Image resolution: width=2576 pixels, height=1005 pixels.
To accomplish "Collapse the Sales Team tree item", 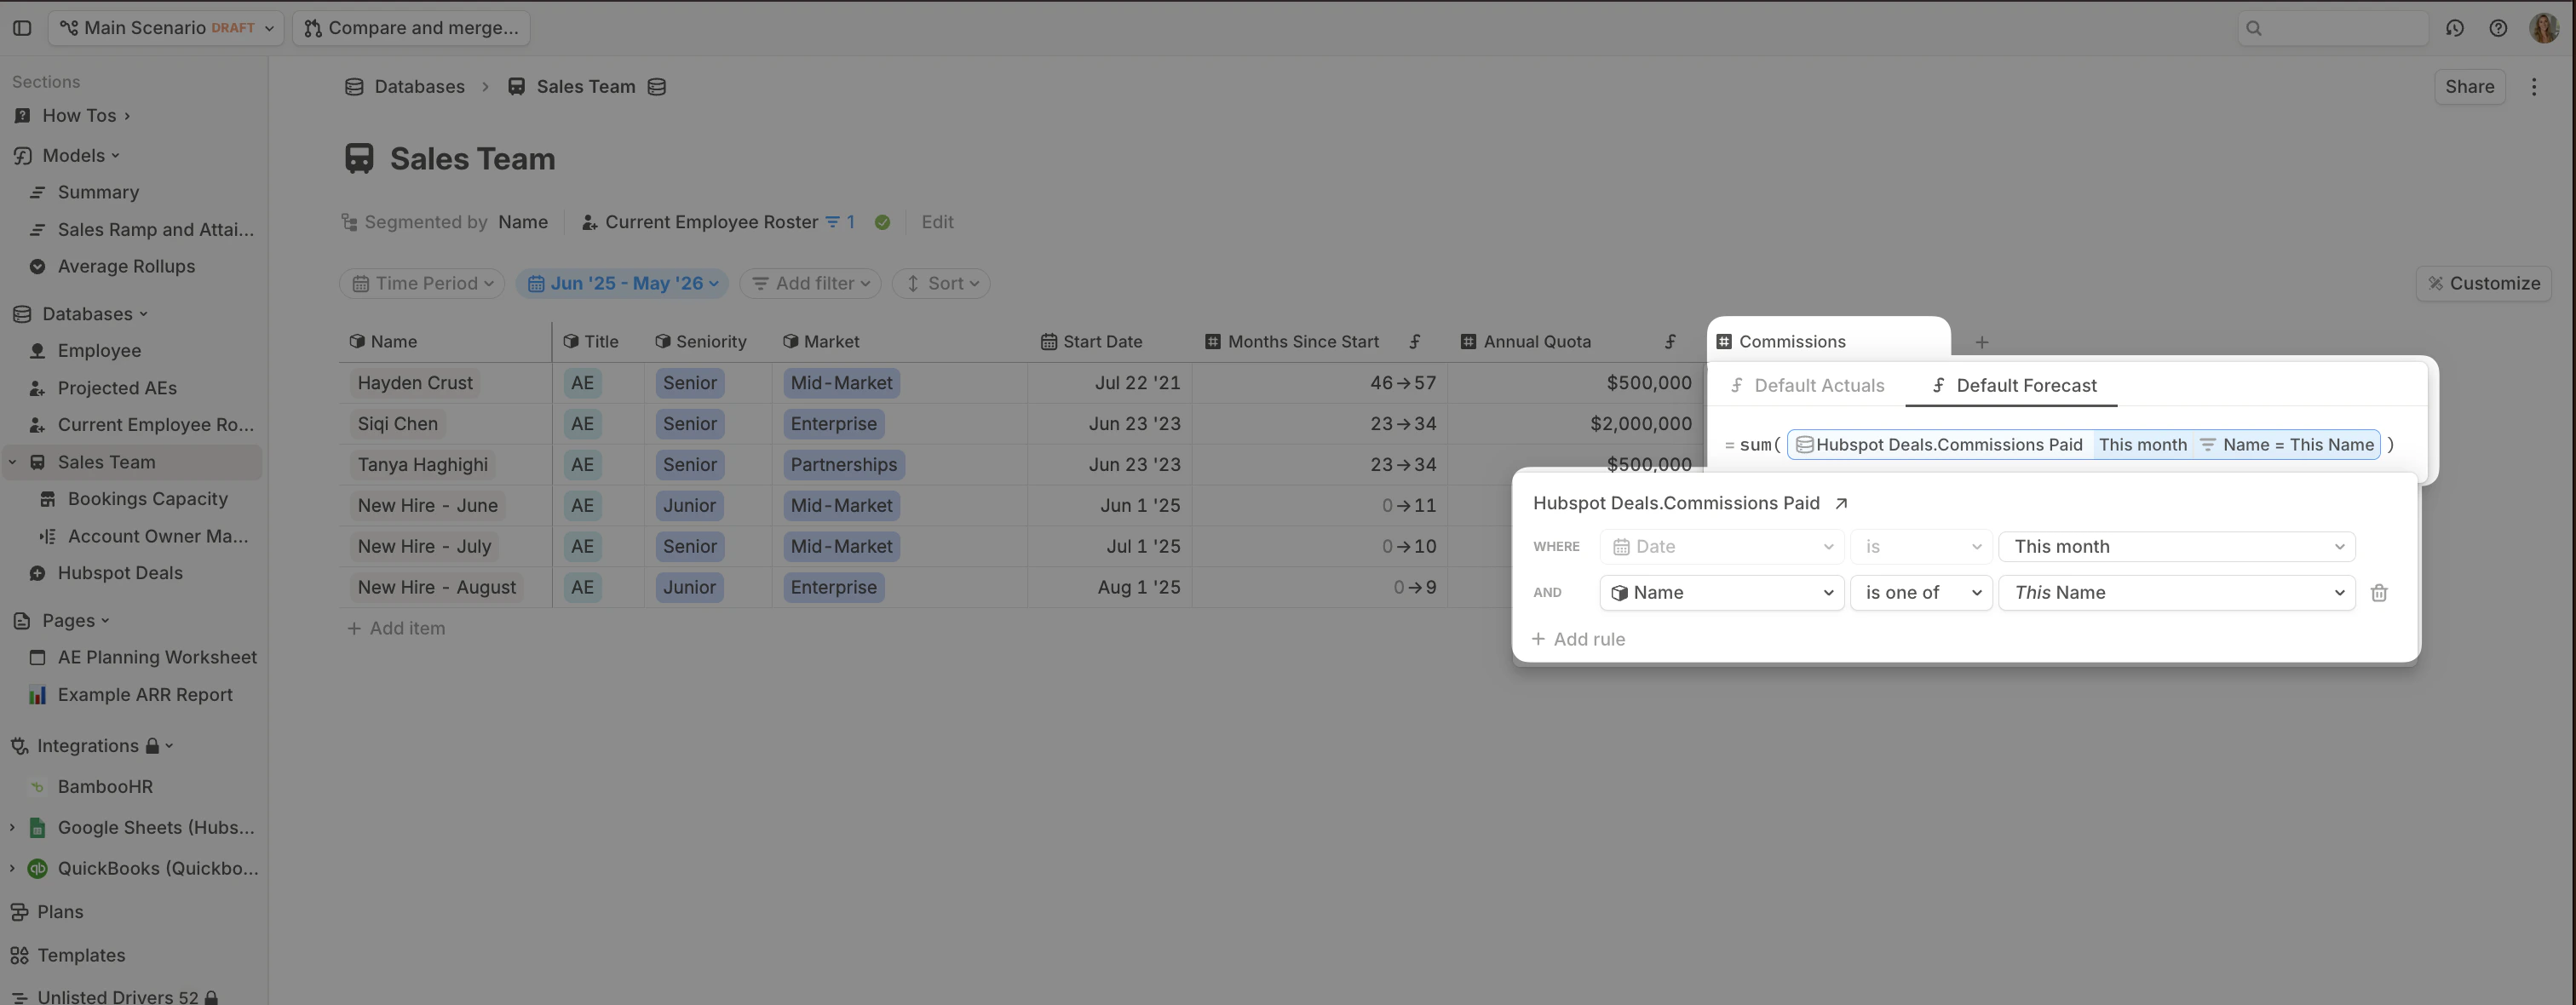I will (12, 462).
